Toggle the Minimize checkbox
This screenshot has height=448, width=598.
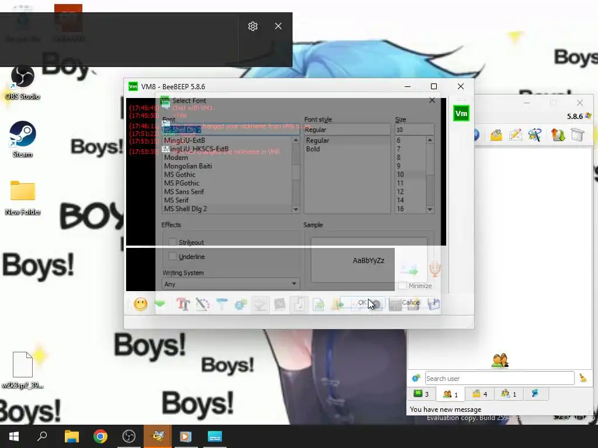(x=402, y=286)
